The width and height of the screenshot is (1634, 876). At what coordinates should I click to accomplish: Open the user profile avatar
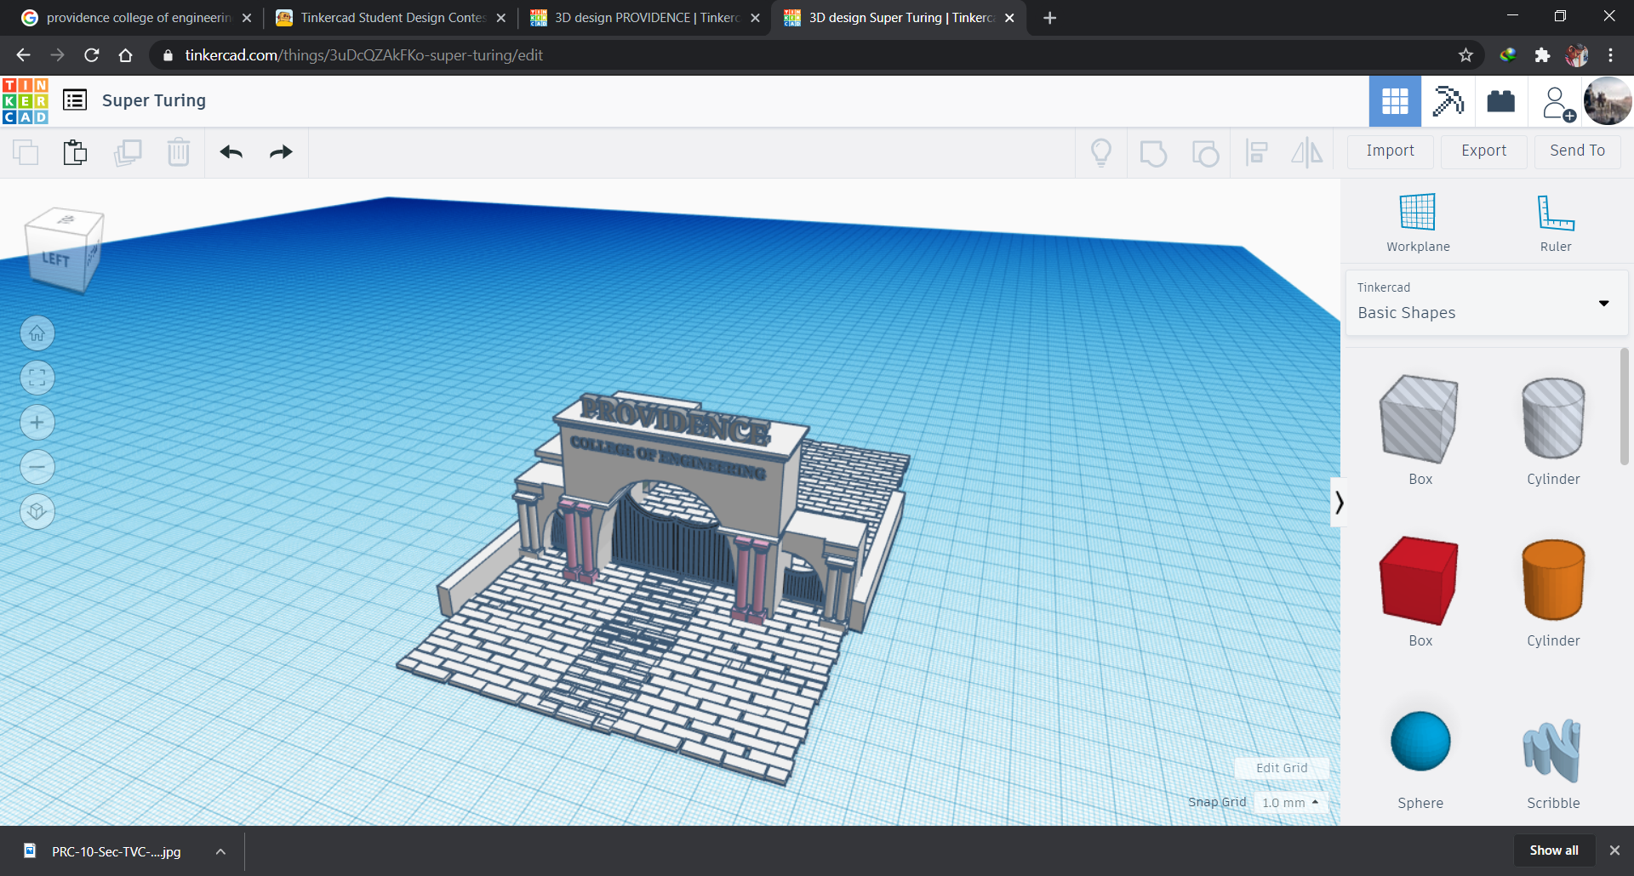coord(1608,101)
